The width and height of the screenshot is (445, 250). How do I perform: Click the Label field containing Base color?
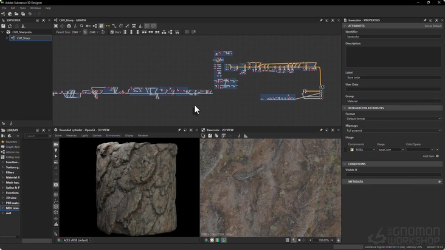coord(393,77)
